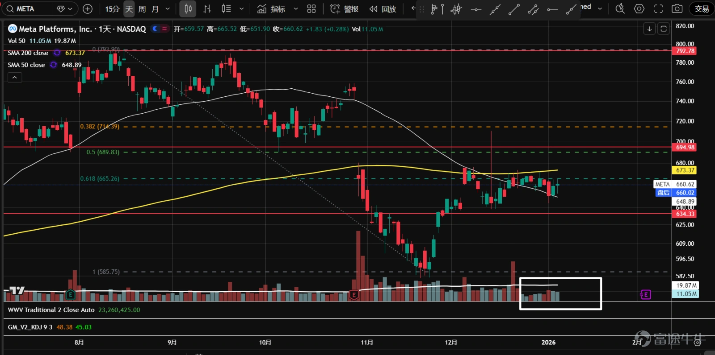Click the 792.78 red price label
The height and width of the screenshot is (355, 715).
[685, 51]
